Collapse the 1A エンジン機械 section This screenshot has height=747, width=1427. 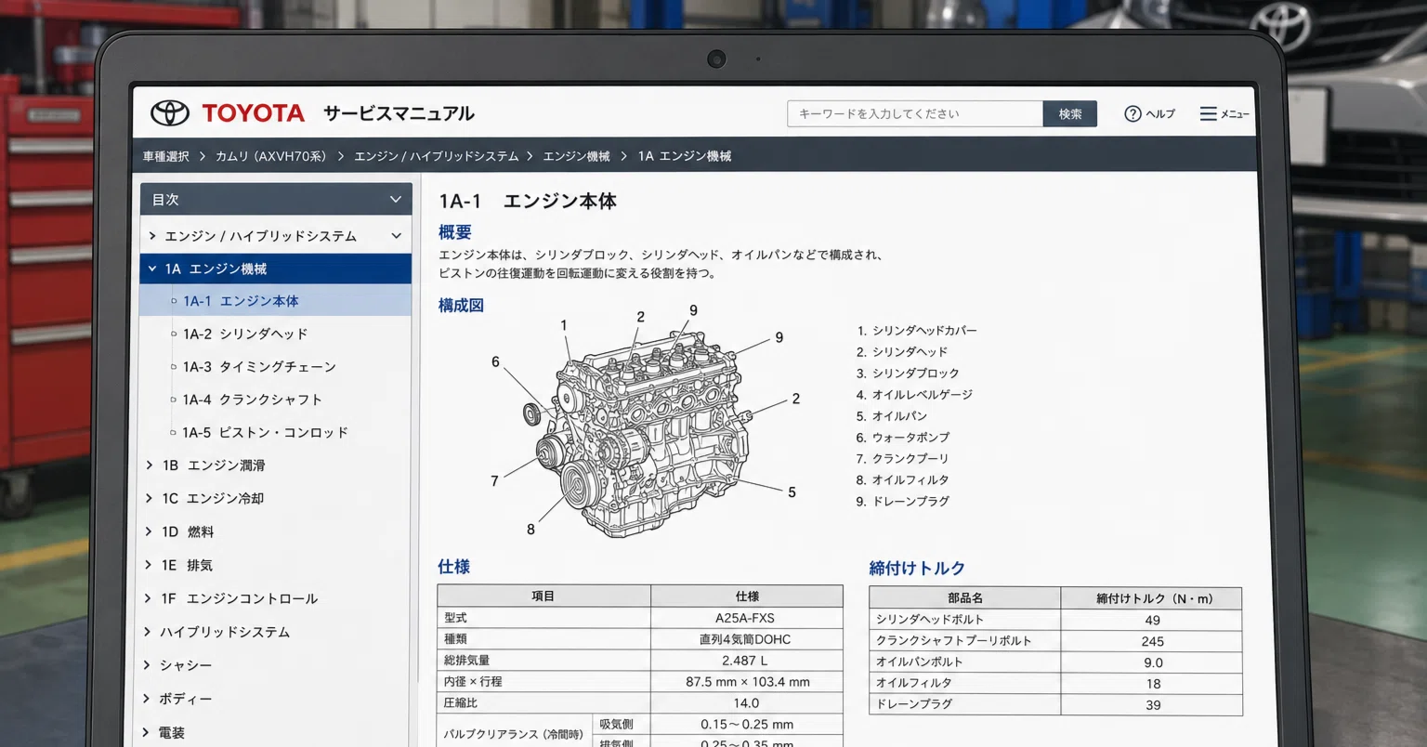click(152, 269)
